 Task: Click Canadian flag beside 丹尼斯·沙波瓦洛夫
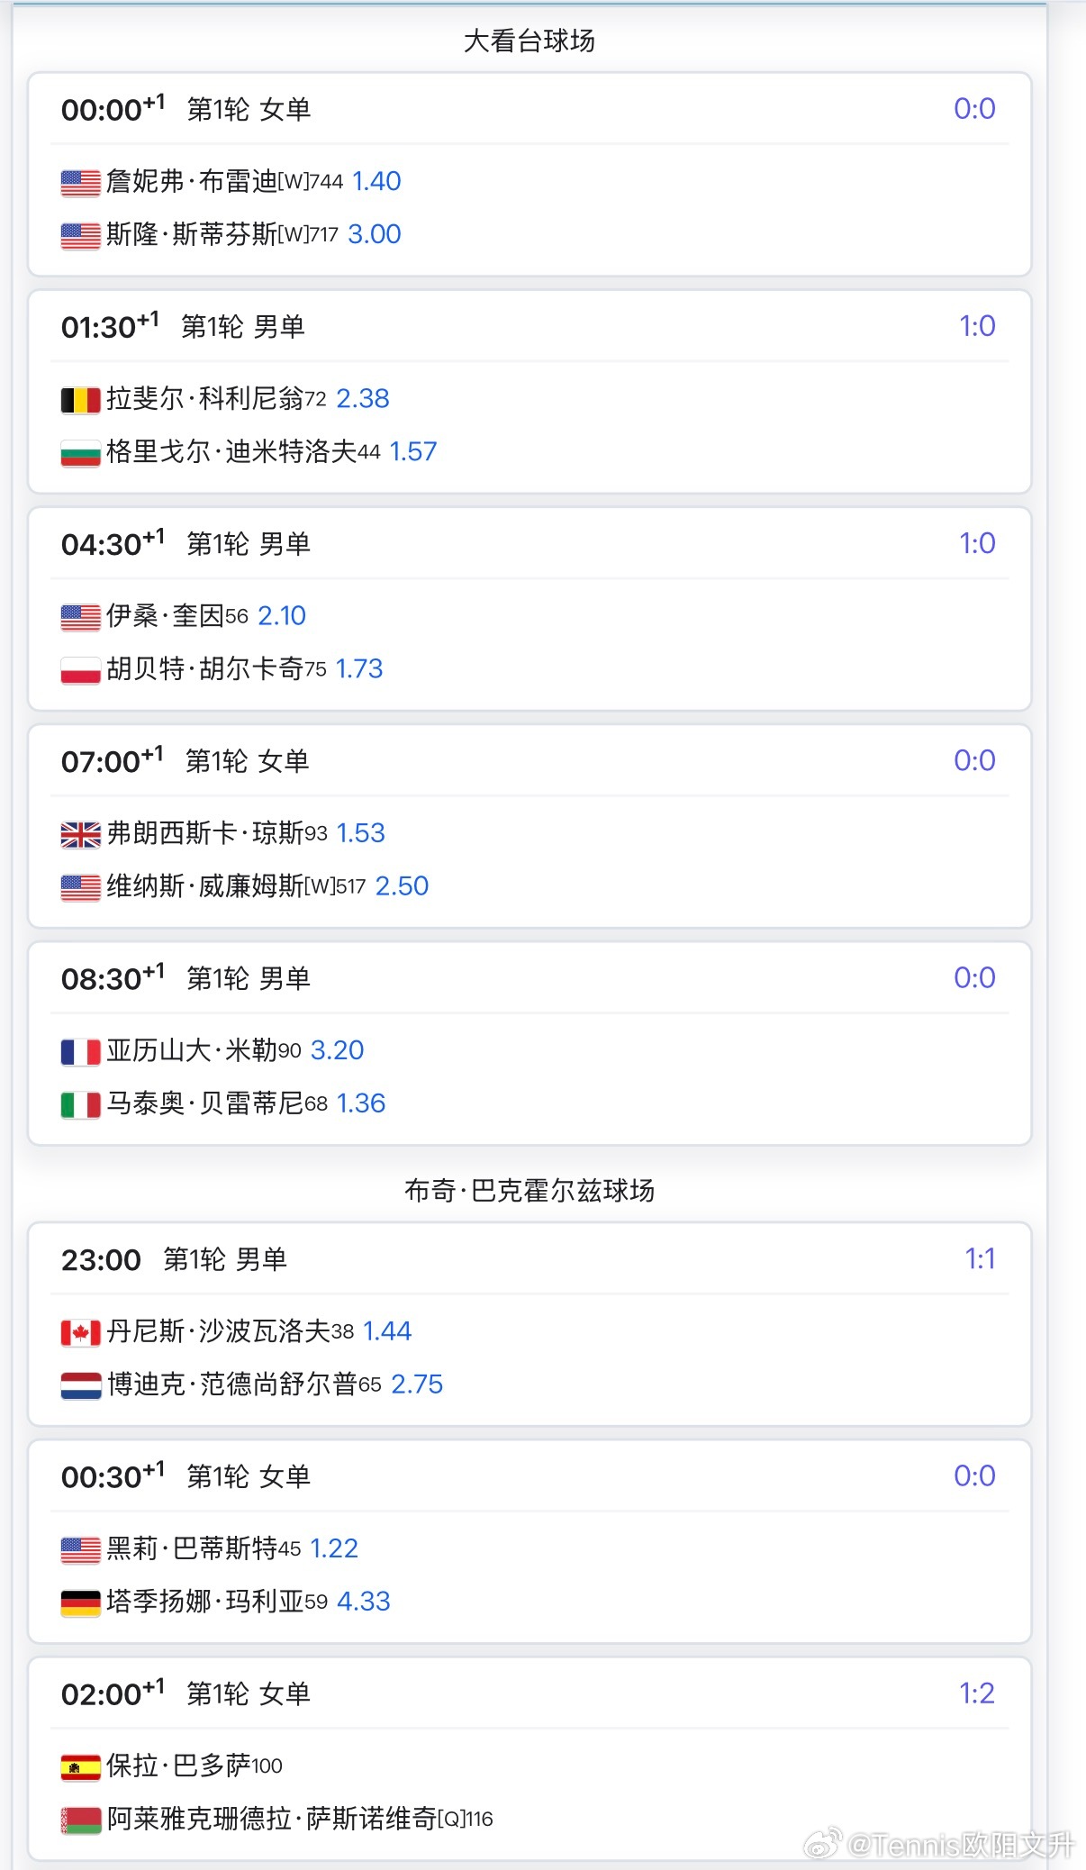click(x=80, y=1333)
